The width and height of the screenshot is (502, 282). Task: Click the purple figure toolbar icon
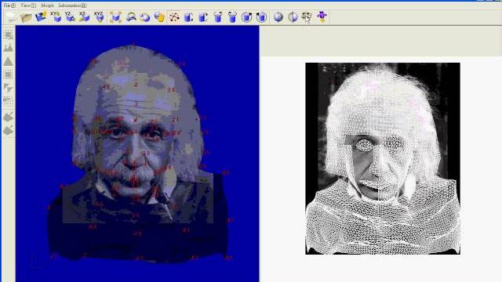pyautogui.click(x=322, y=17)
